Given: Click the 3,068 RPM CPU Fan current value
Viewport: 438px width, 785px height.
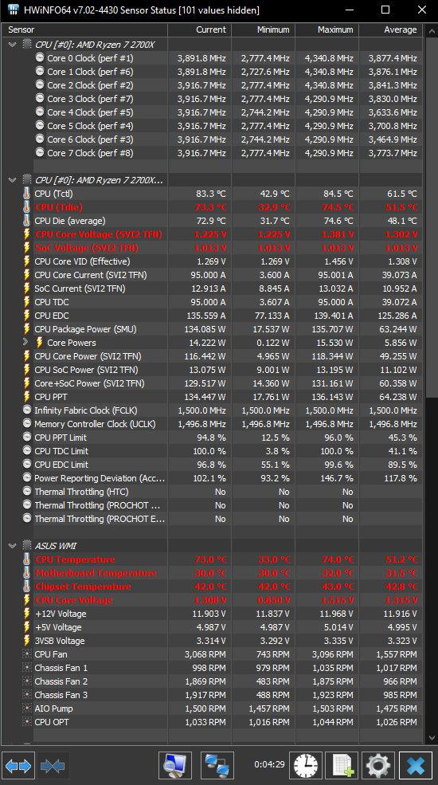Looking at the screenshot, I should (x=205, y=654).
